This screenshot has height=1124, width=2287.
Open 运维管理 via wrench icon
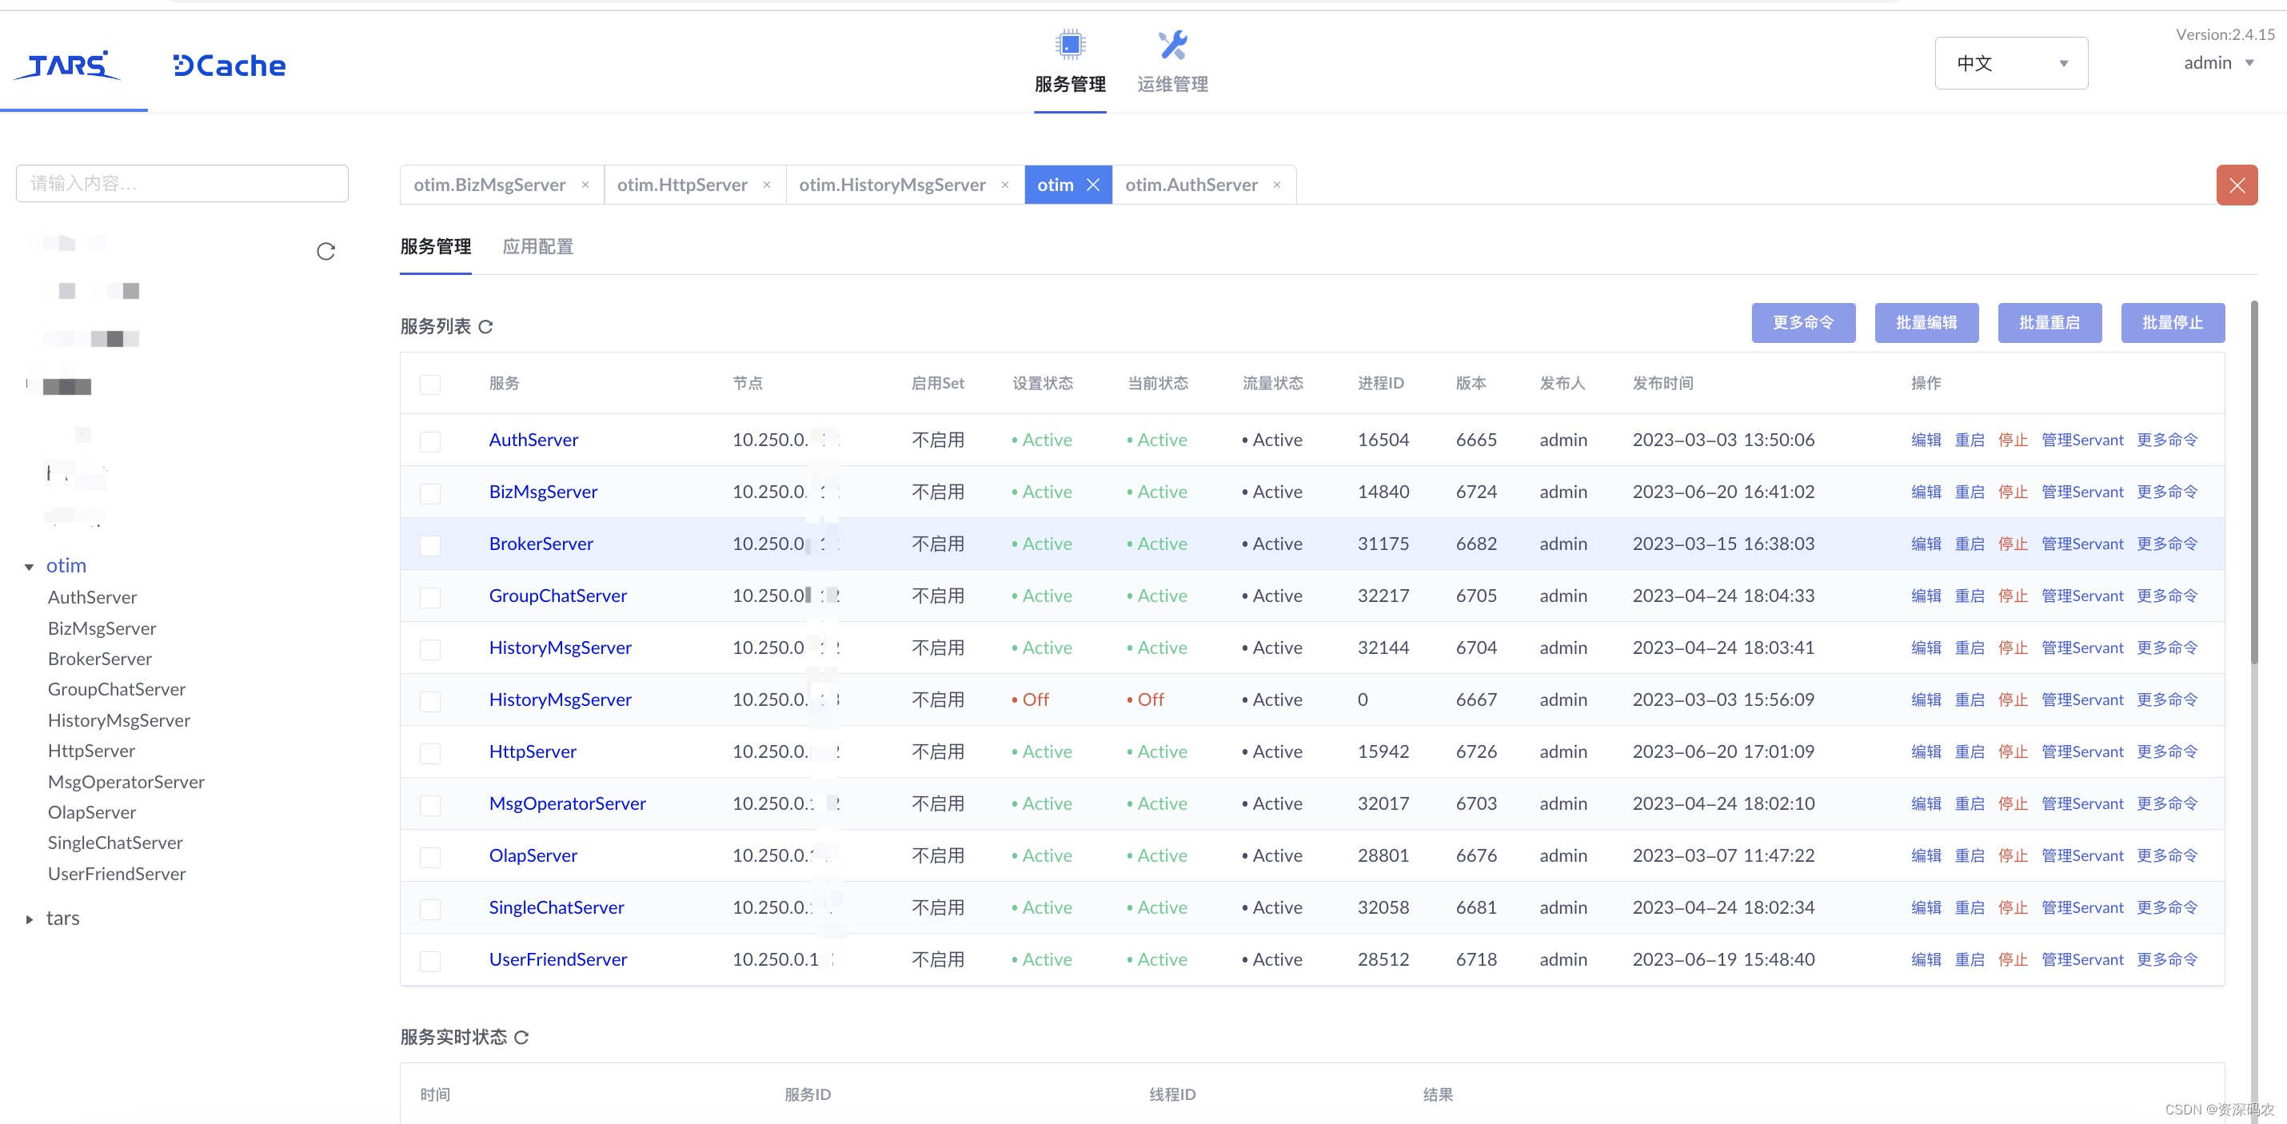(x=1172, y=45)
